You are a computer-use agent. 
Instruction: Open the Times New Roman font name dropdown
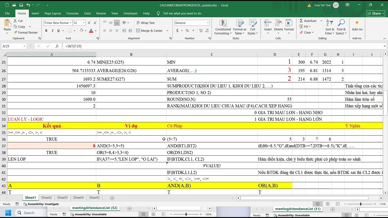click(71, 23)
